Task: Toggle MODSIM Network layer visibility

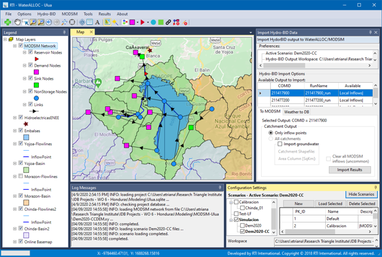Action: 21,46
